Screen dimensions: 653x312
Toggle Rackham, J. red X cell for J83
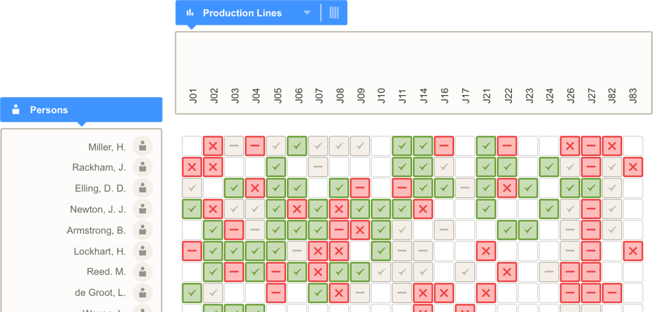(x=633, y=167)
